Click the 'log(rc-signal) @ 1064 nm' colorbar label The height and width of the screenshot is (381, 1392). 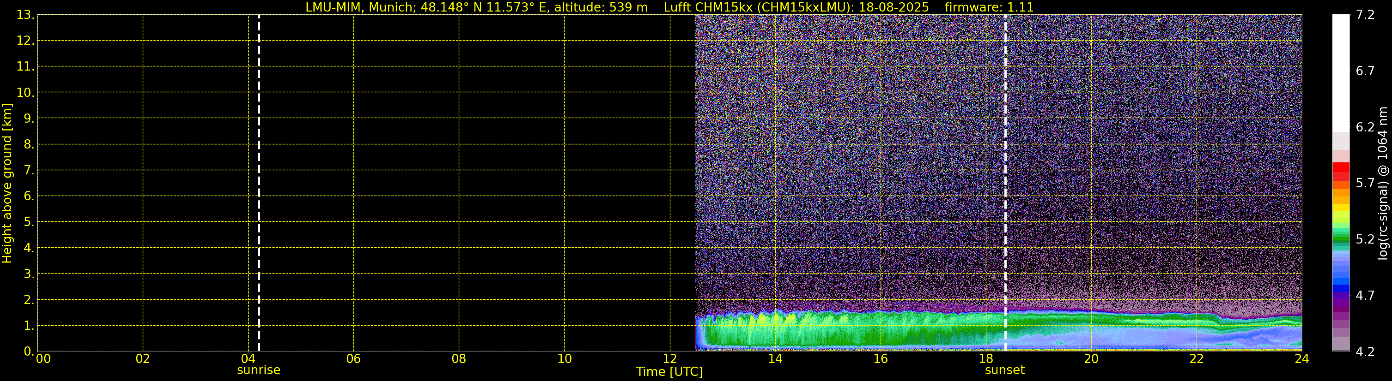[1382, 183]
